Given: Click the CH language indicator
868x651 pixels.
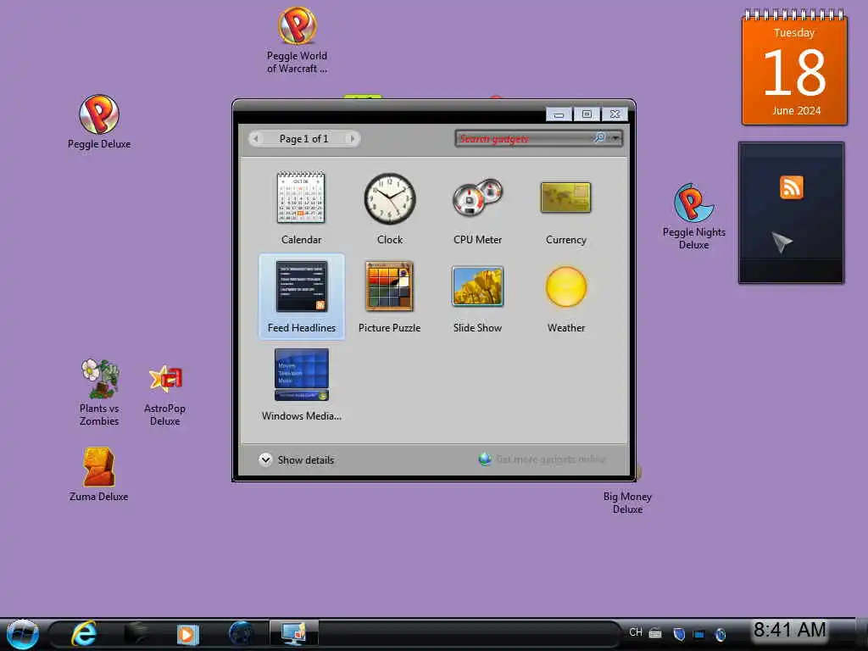Looking at the screenshot, I should tap(636, 632).
